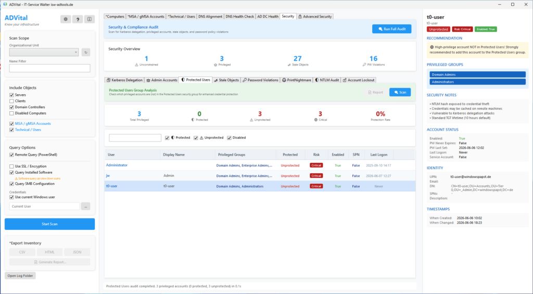Open the Admin Accounts sub-tab
Viewport: 533px width, 294px height.
pyautogui.click(x=162, y=80)
